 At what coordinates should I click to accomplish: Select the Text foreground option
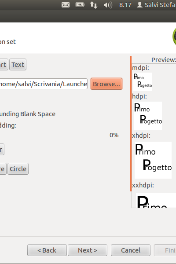(x=18, y=65)
